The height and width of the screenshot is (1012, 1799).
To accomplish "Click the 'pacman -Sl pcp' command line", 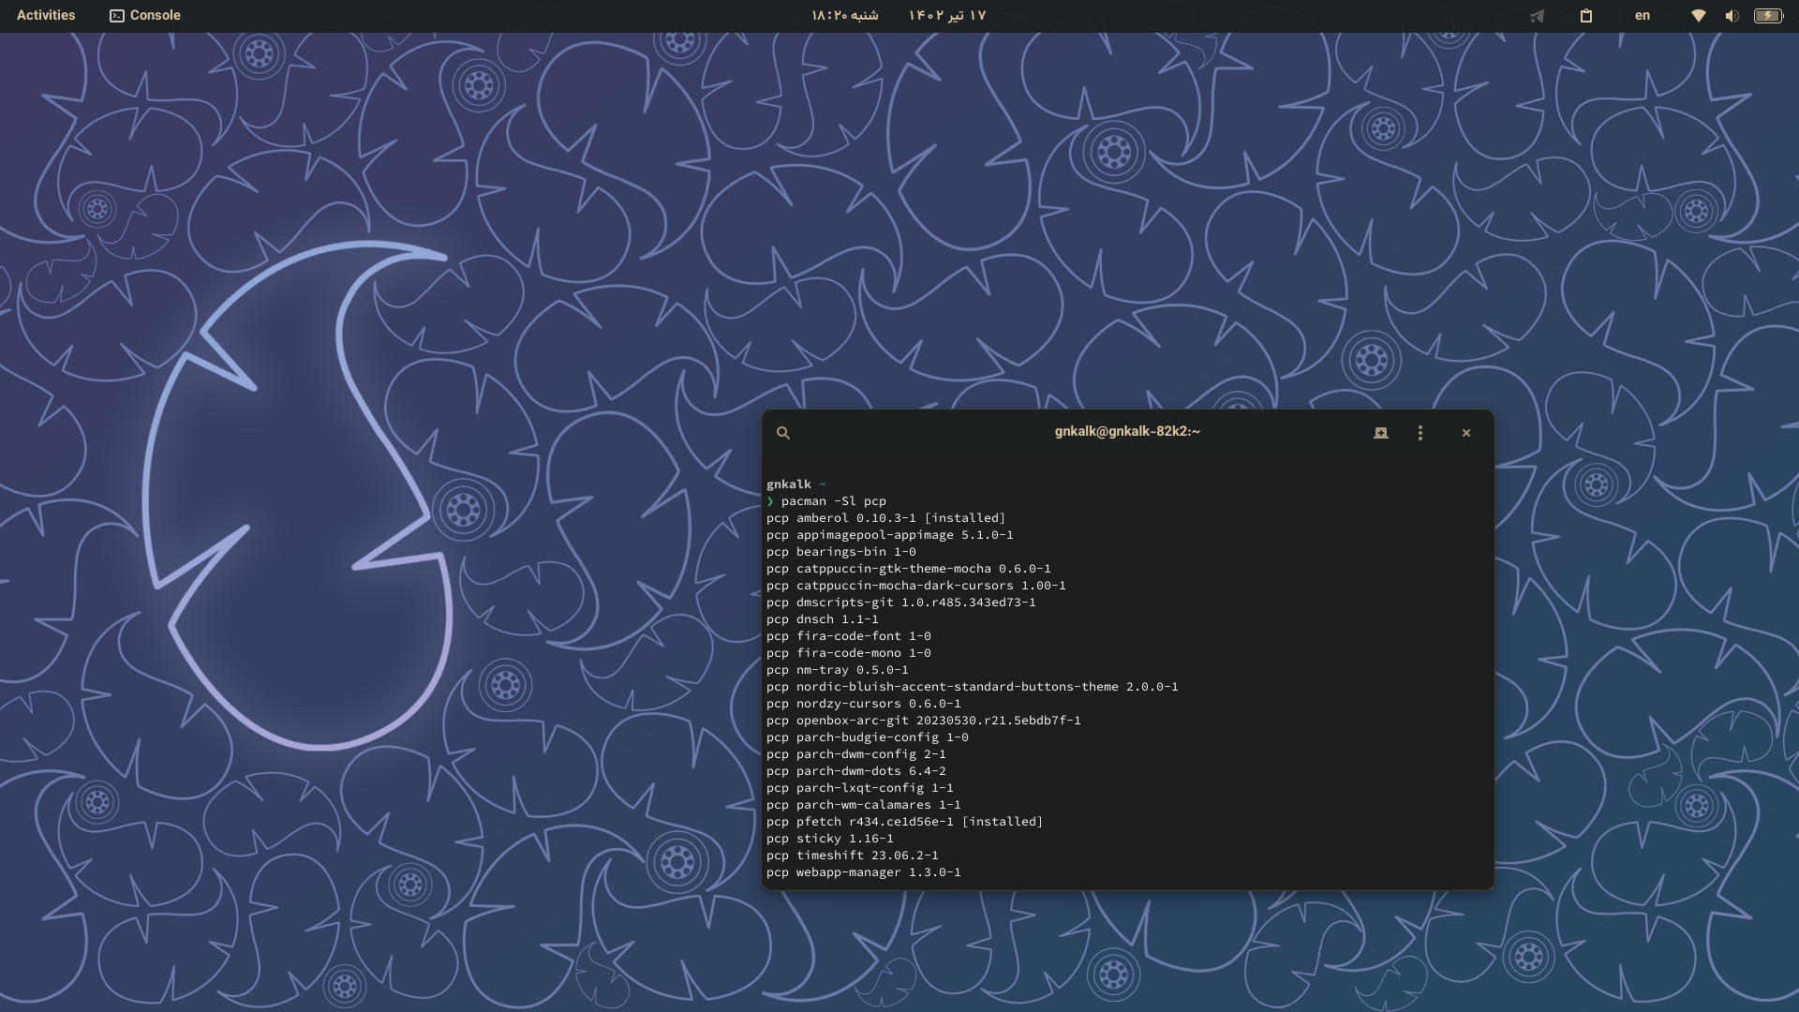I will (833, 501).
